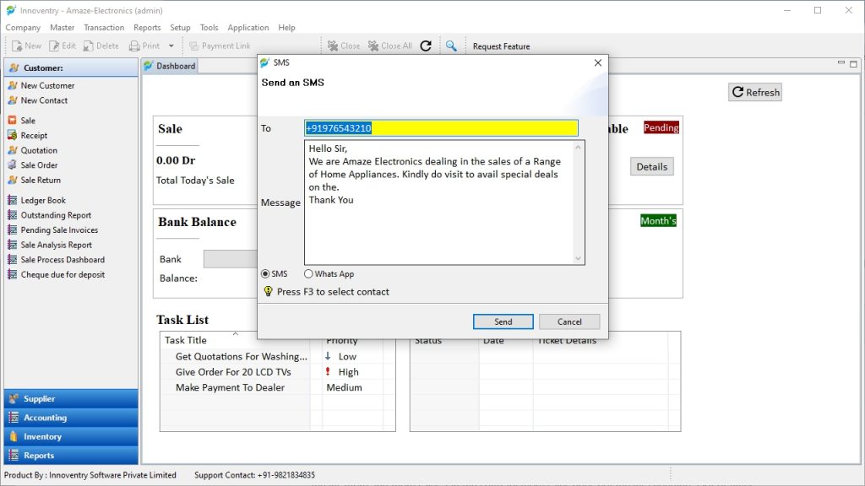Click the Payment Link toolbar item
The image size is (865, 486).
click(x=219, y=46)
